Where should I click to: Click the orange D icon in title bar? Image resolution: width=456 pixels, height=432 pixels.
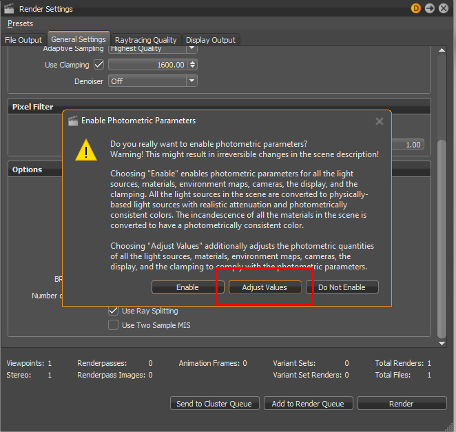click(x=416, y=8)
